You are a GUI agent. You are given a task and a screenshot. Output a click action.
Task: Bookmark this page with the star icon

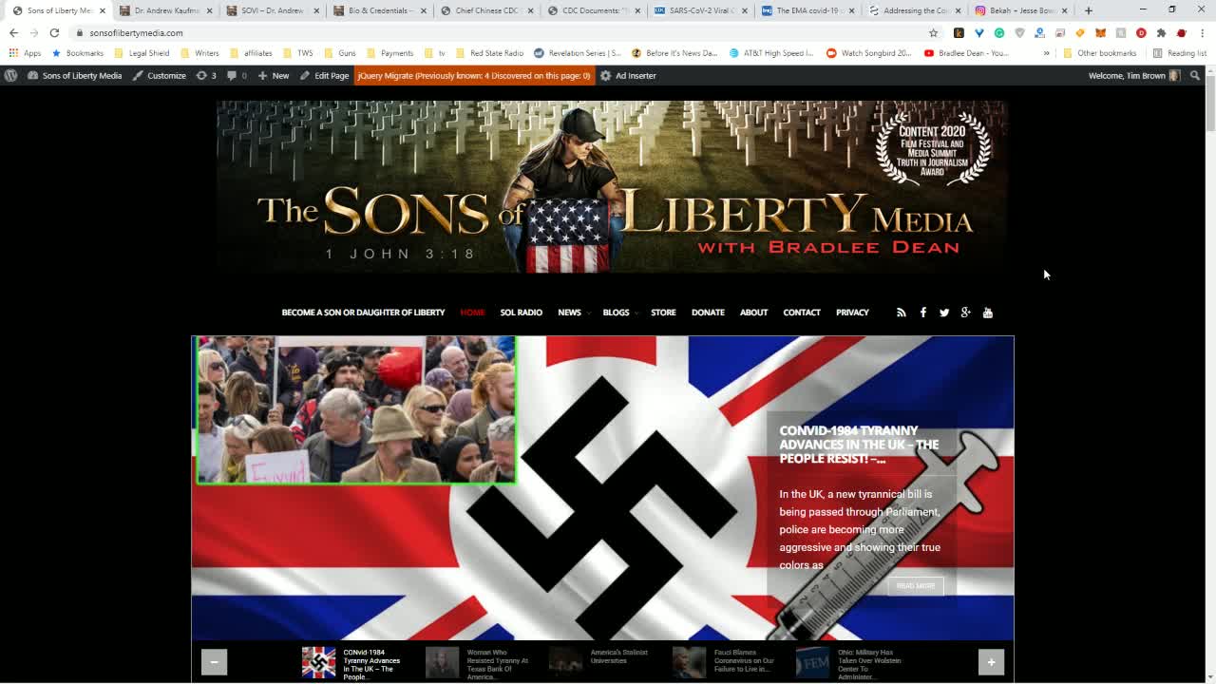[933, 32]
